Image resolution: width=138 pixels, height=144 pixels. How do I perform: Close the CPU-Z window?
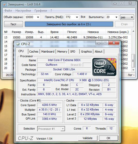(114, 43)
